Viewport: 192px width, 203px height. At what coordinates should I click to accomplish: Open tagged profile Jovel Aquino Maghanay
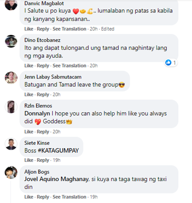pos(57,179)
